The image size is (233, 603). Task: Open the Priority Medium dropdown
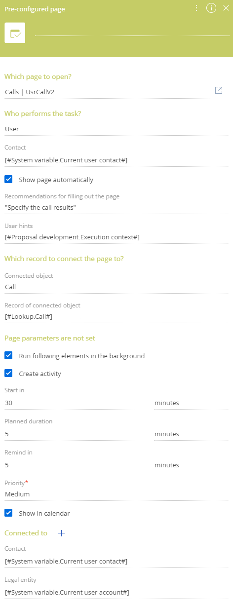tap(116, 494)
